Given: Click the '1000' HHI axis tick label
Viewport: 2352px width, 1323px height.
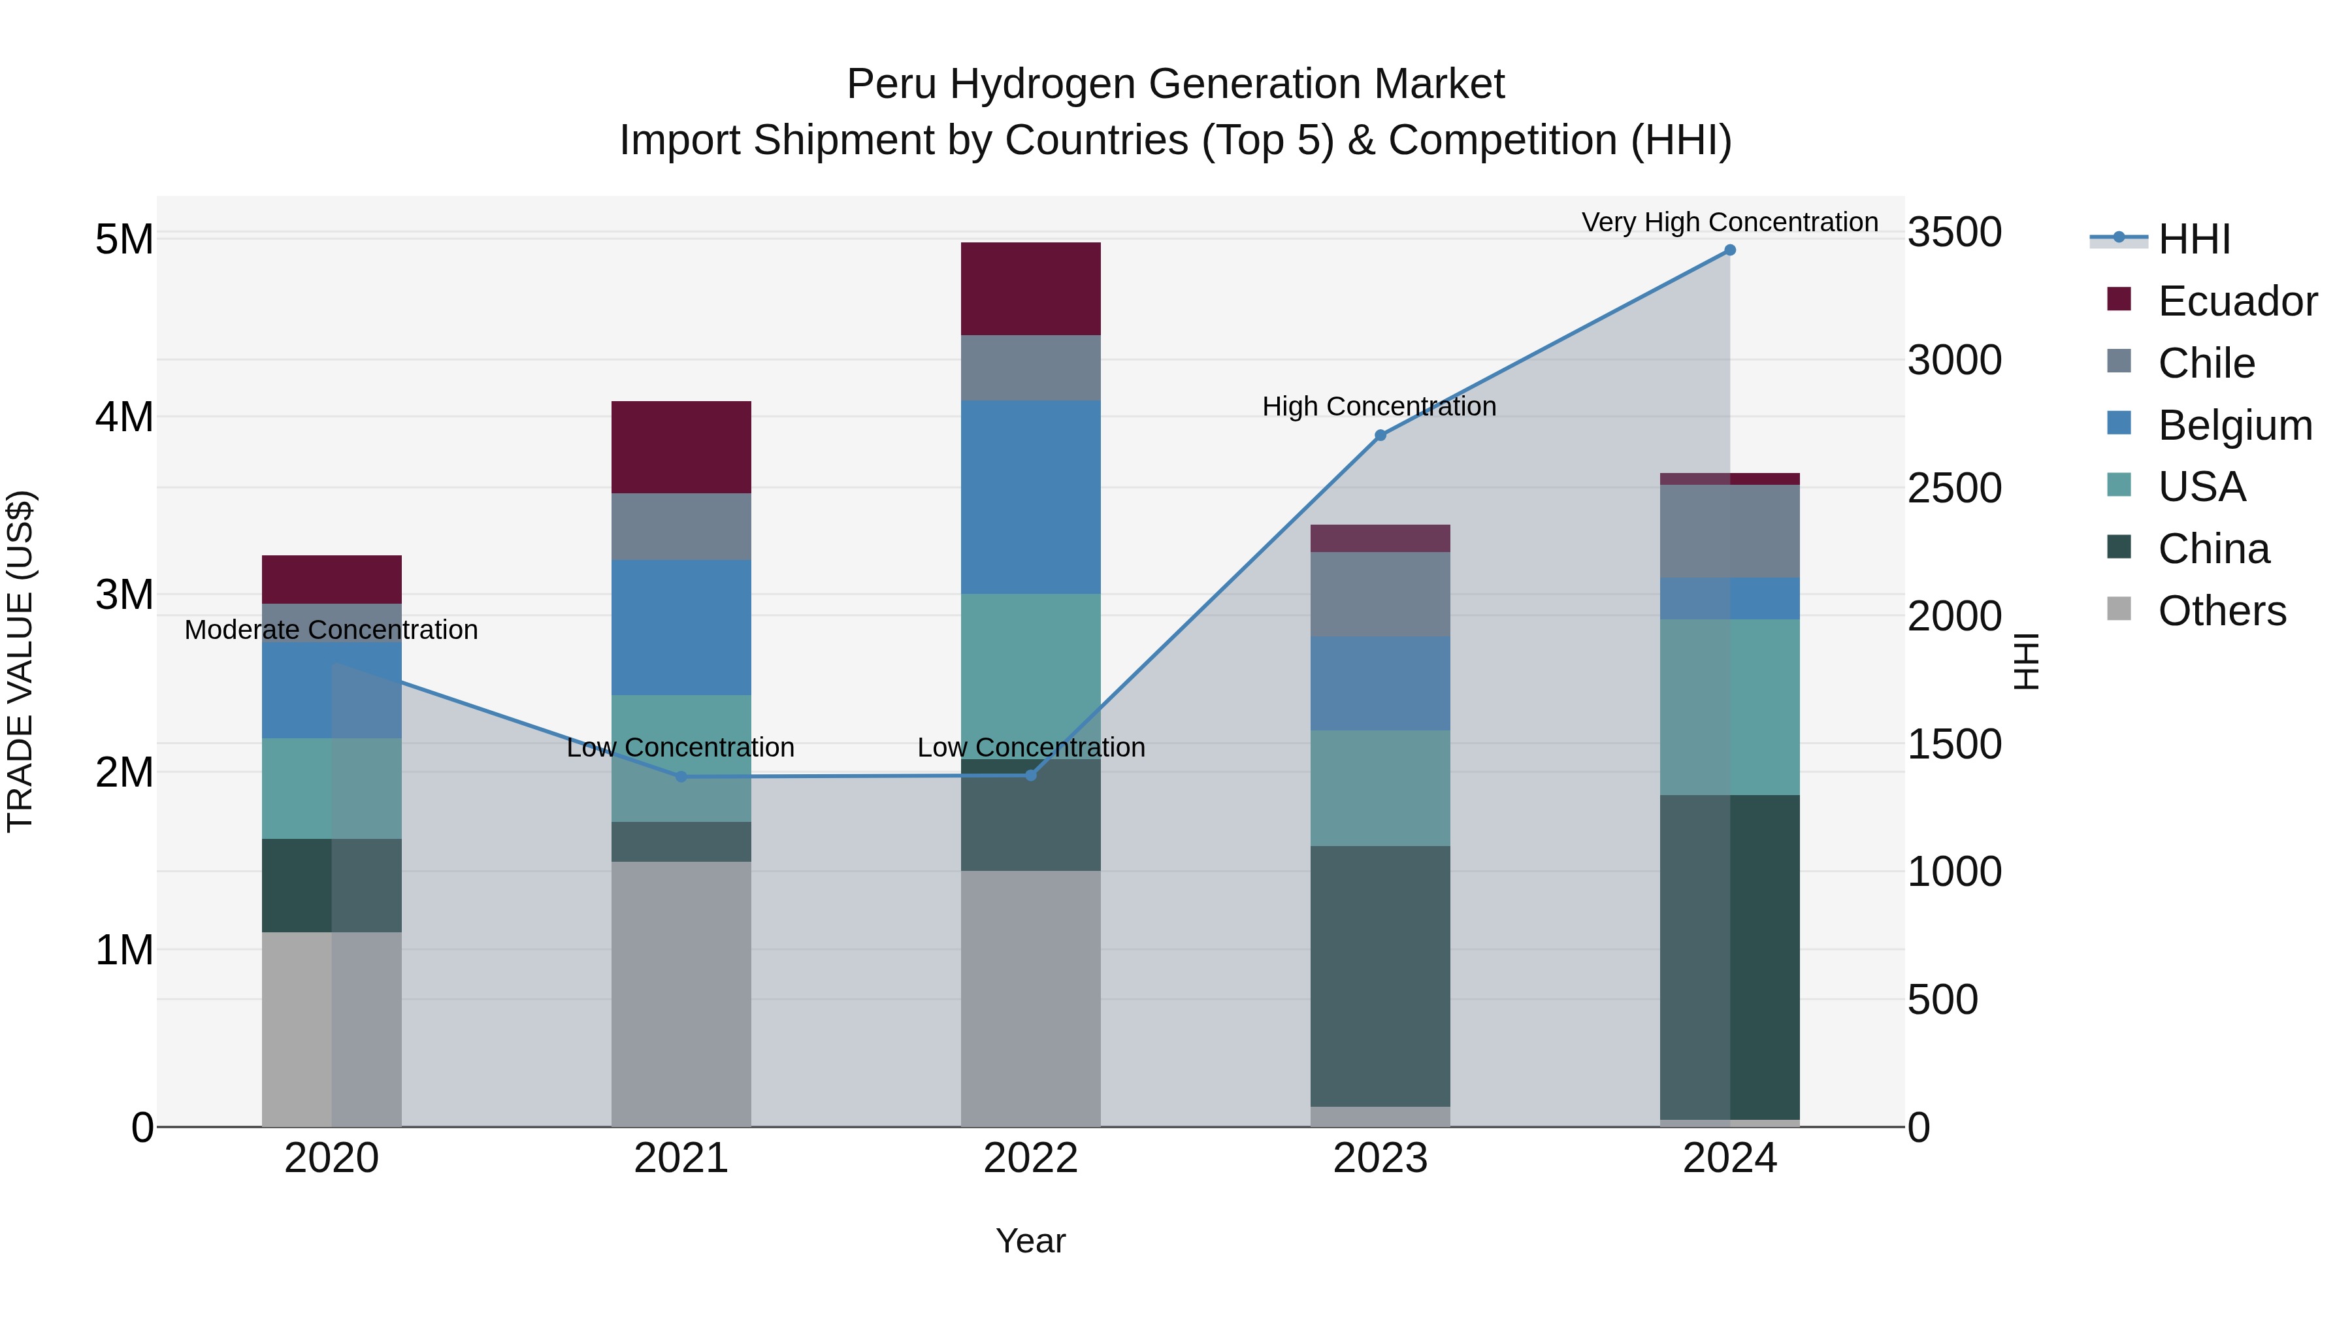Looking at the screenshot, I should pos(1955,872).
